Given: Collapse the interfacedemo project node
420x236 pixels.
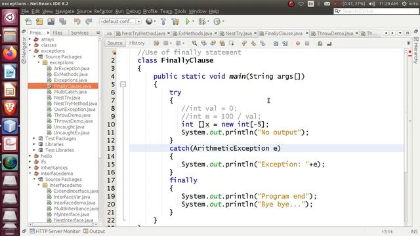Looking at the screenshot, I should (30, 173).
